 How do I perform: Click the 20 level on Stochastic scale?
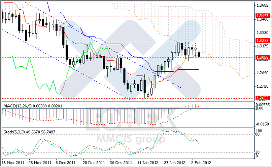click(x=258, y=152)
